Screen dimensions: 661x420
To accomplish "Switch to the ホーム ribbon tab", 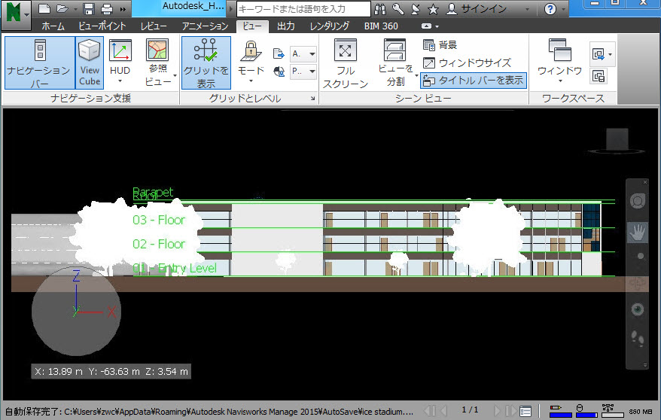I will pos(53,26).
